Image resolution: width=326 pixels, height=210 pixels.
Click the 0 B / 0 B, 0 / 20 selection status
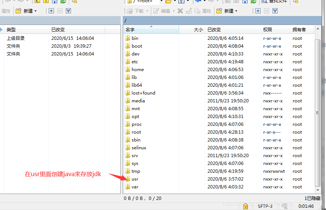[x=143, y=198]
